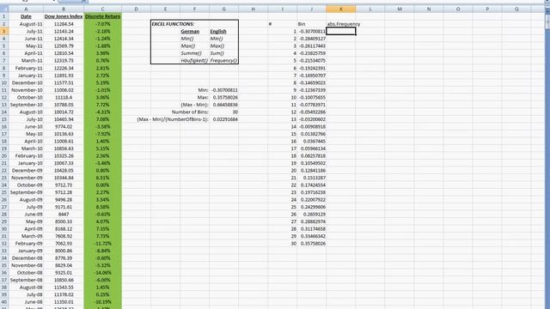Viewport: 550px width, 309px height.
Task: Click the vertical scrollbar on the right
Action: [547, 158]
